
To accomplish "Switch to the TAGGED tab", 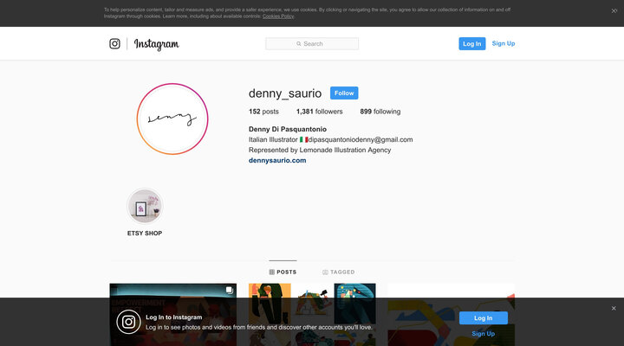I will (338, 272).
